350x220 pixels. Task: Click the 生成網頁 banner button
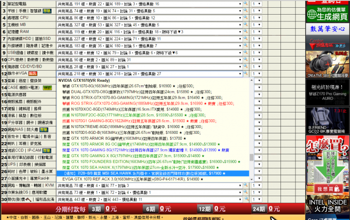(x=327, y=14)
